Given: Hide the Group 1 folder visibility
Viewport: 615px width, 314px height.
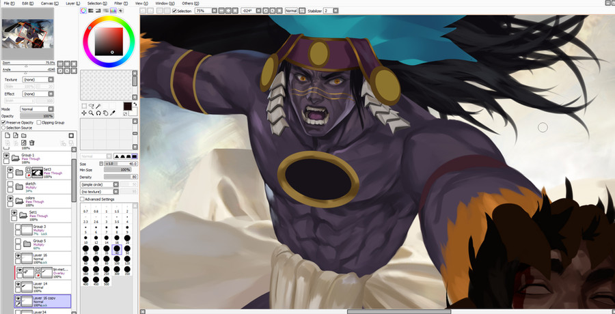Looking at the screenshot, I should click(6, 156).
